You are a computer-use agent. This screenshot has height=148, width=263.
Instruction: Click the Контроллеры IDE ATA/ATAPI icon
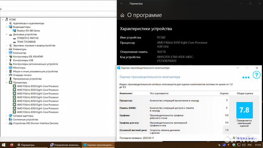(x=10, y=57)
